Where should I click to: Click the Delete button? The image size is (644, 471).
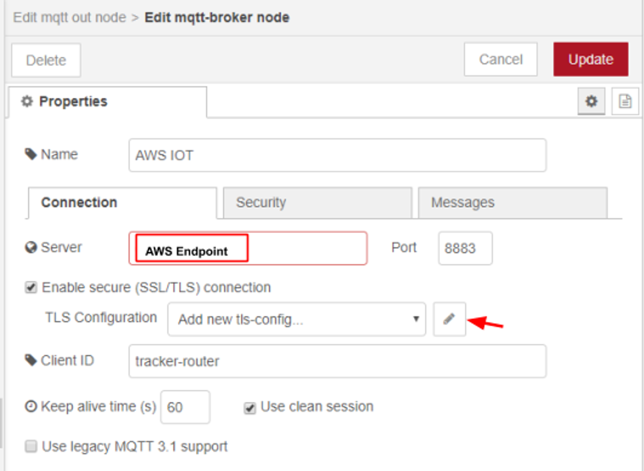[45, 60]
